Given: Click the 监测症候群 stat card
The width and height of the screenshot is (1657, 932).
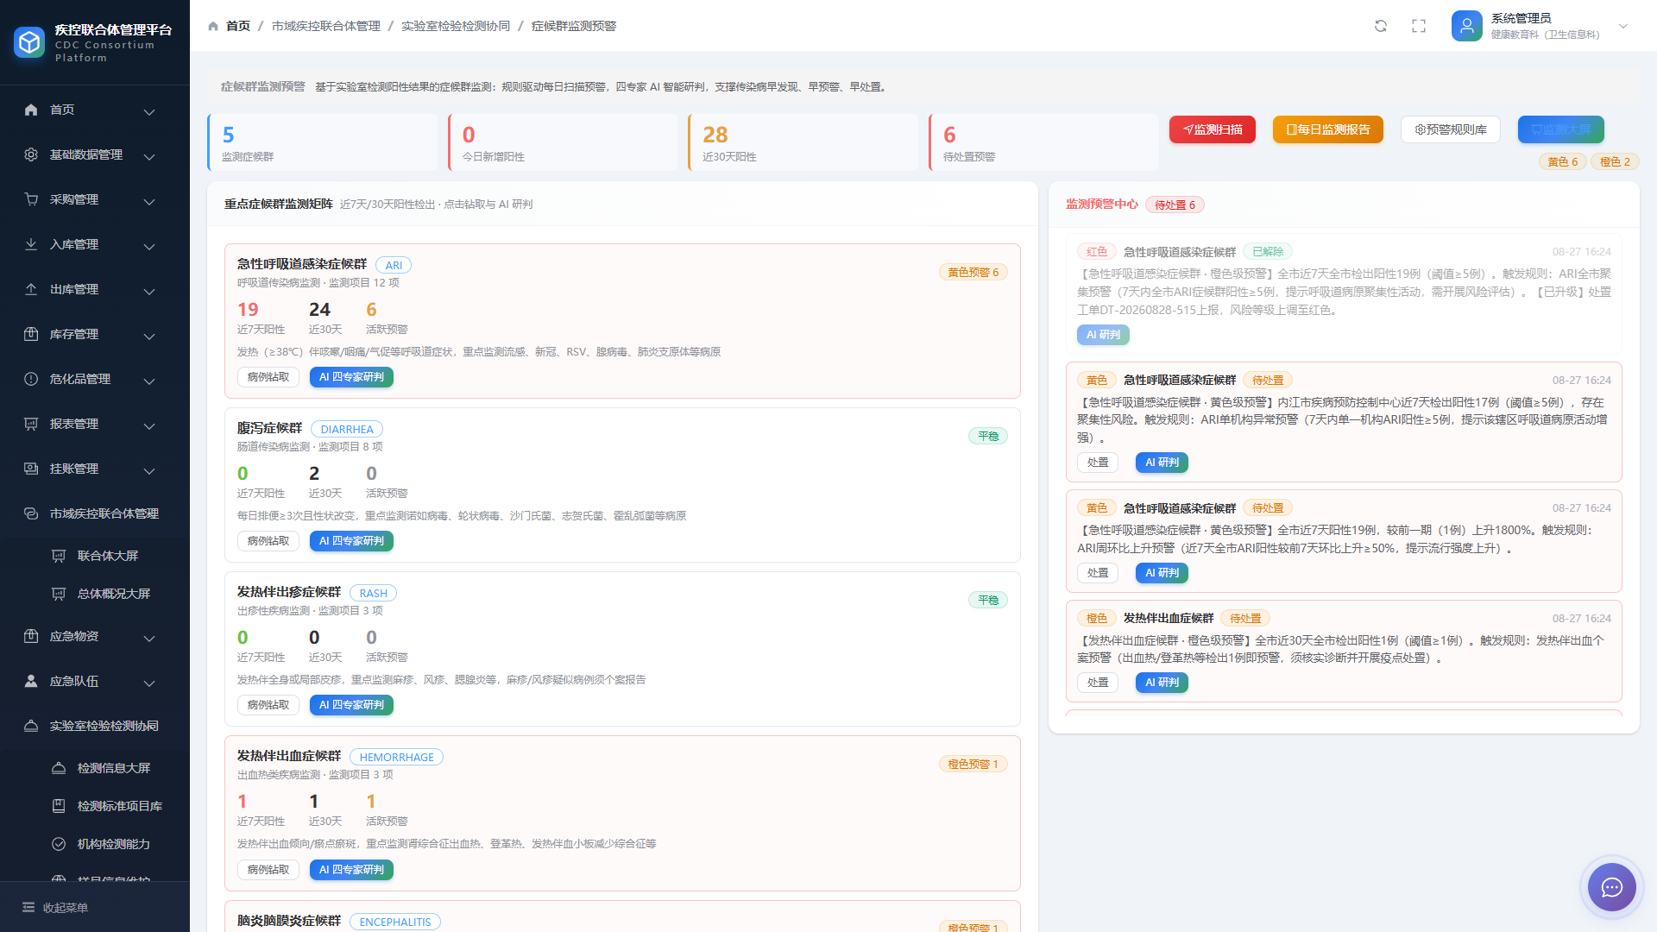Looking at the screenshot, I should [x=322, y=142].
